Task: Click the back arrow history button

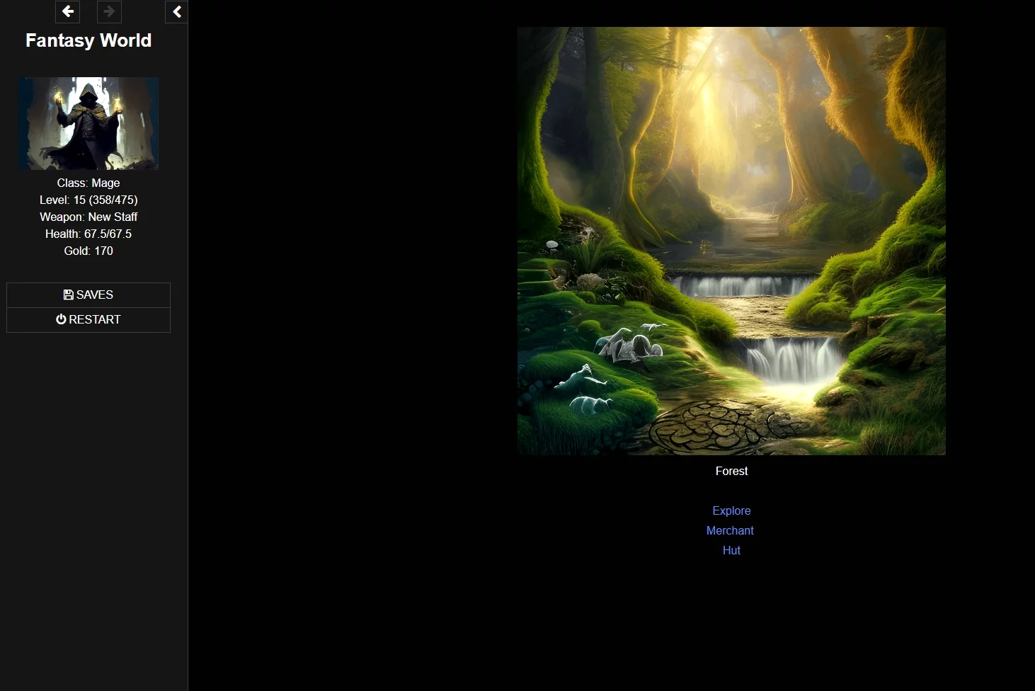Action: (x=67, y=11)
